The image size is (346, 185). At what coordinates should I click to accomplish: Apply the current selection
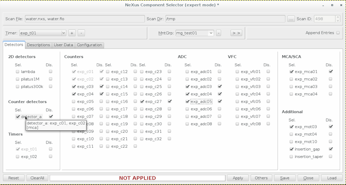tap(238, 178)
